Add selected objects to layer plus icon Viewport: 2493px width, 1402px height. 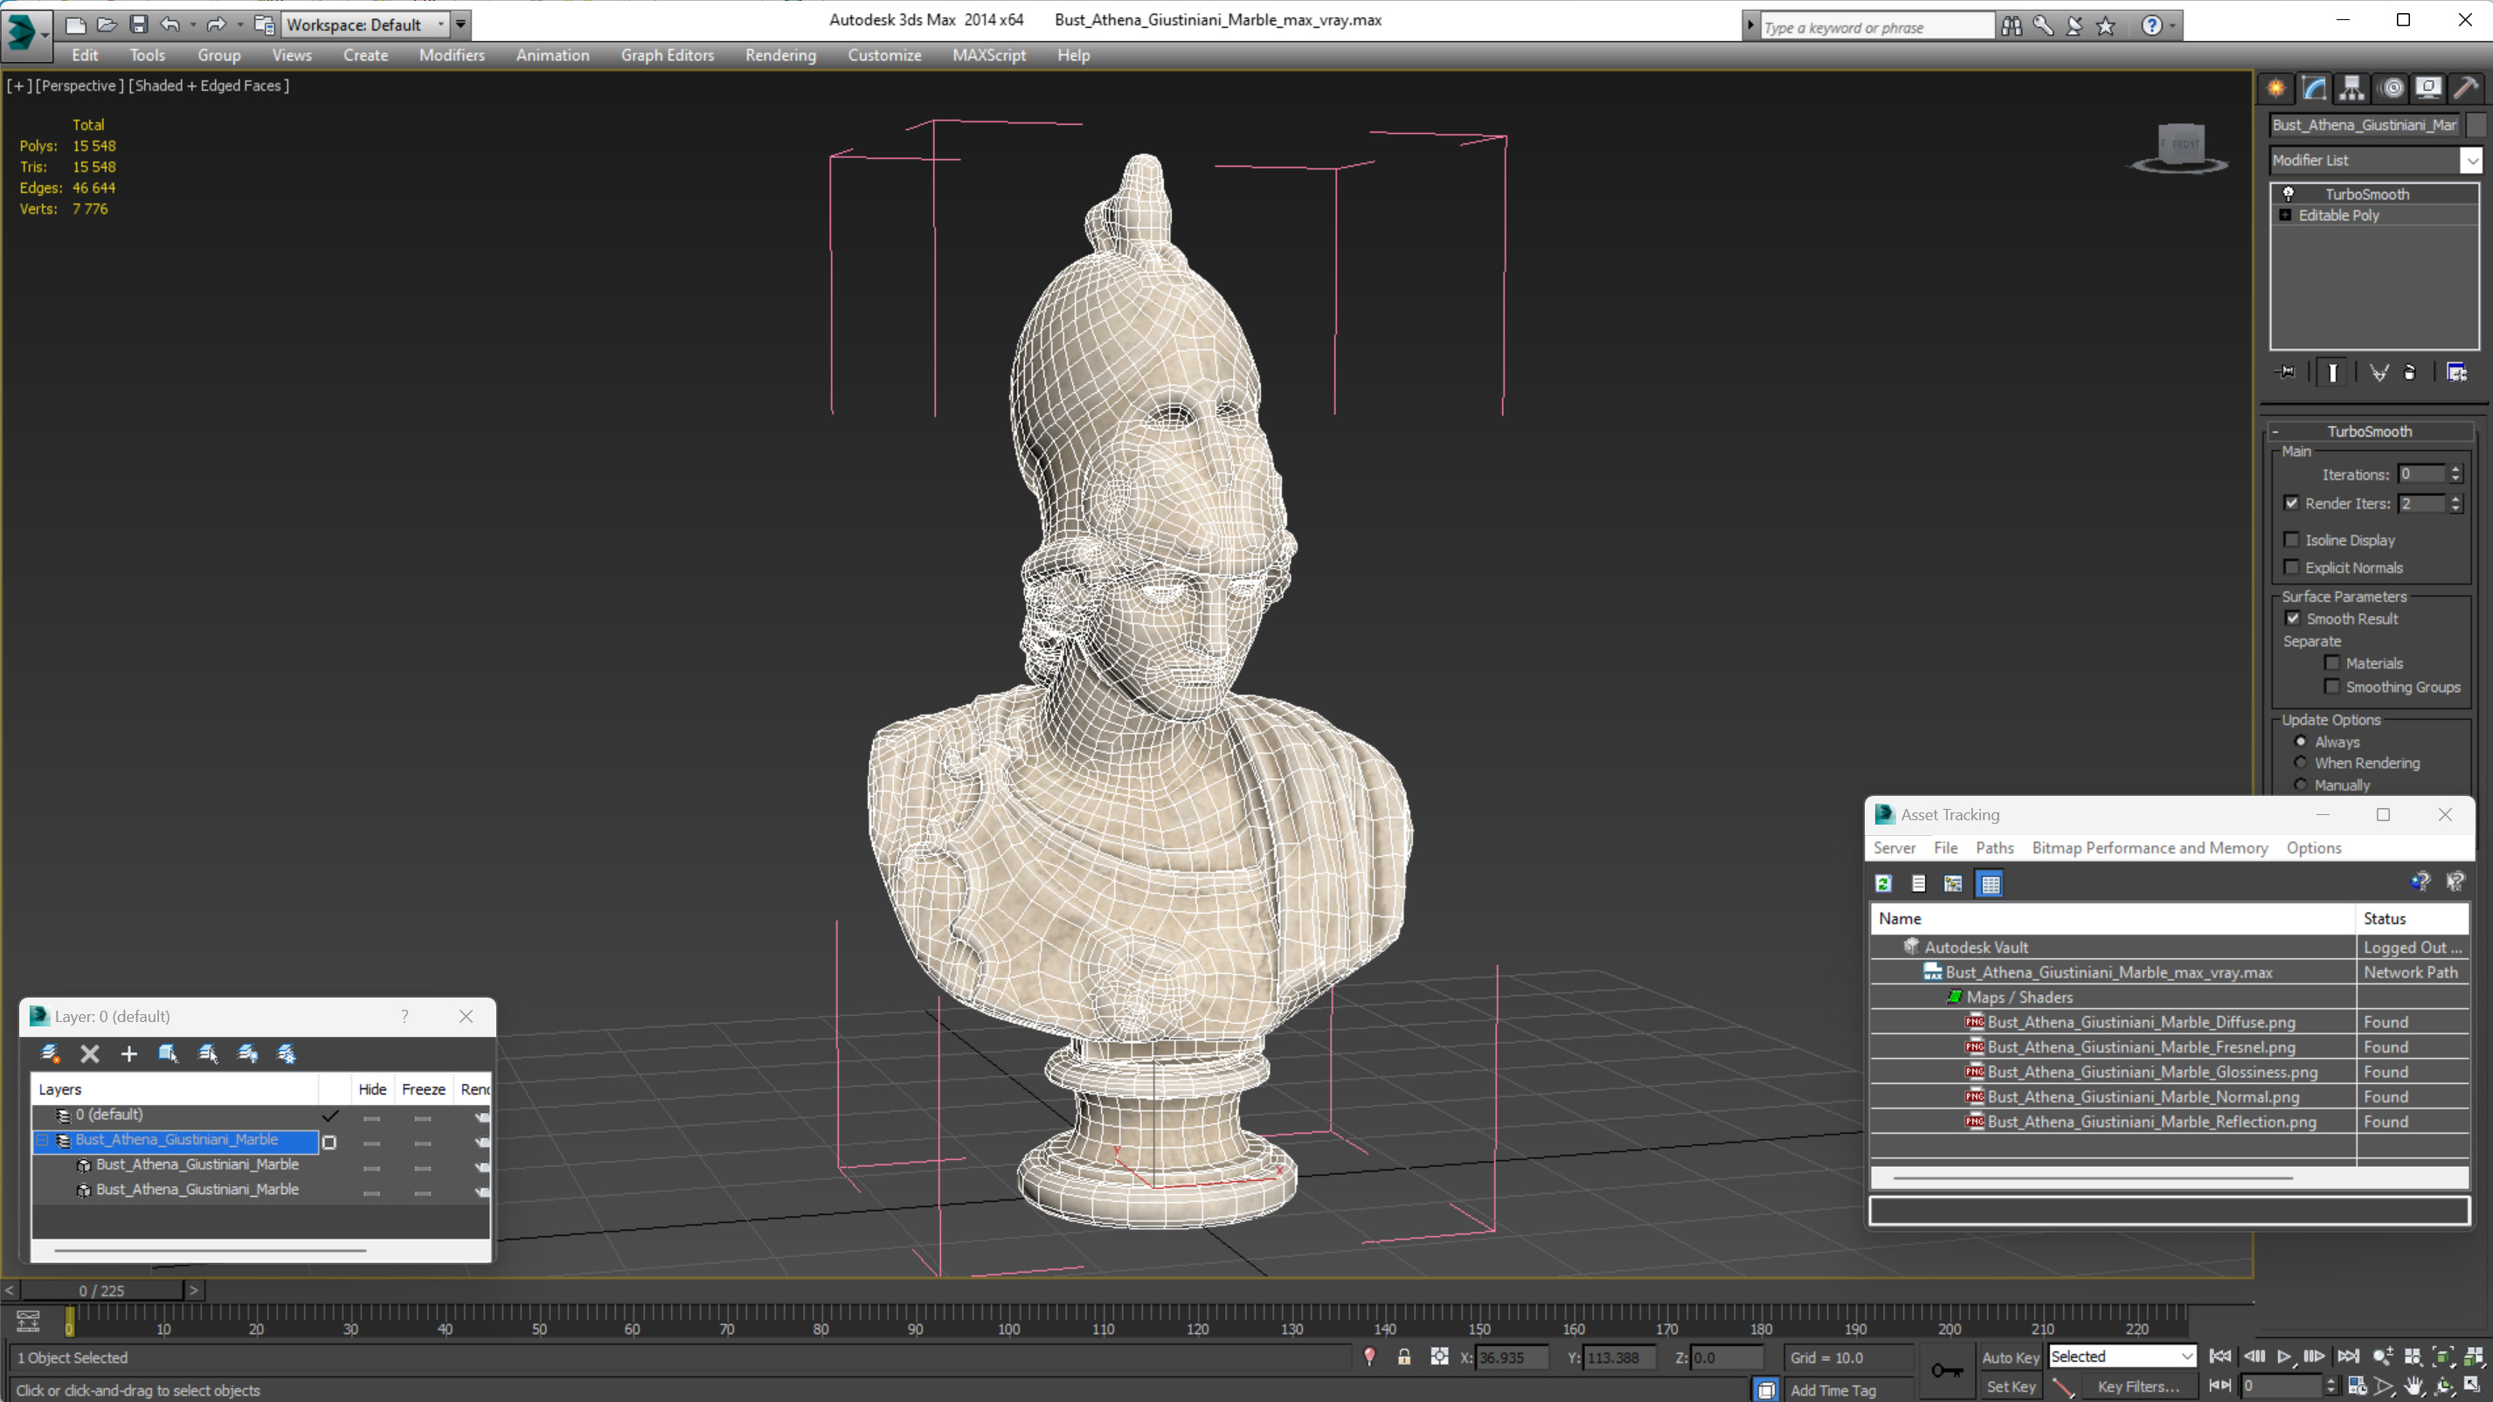(128, 1053)
